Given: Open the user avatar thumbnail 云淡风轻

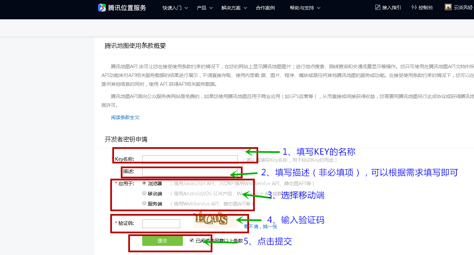Looking at the screenshot, I should tap(448, 7).
